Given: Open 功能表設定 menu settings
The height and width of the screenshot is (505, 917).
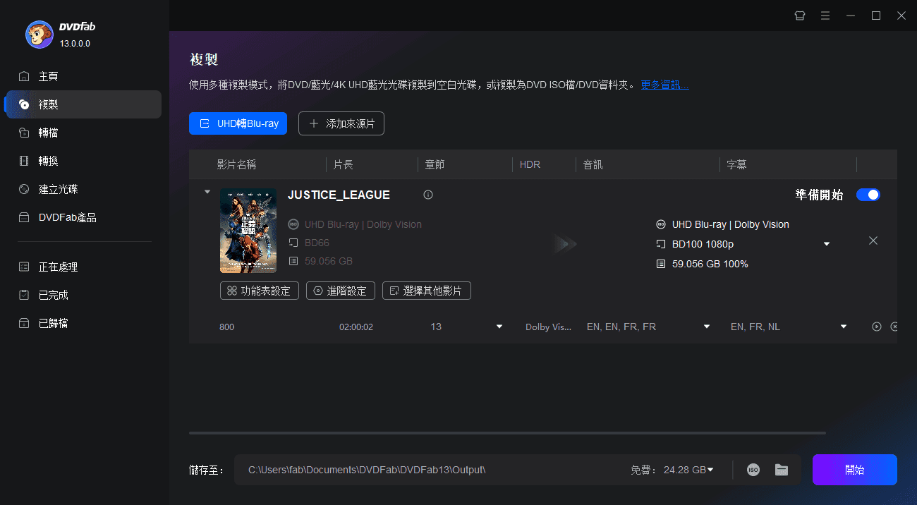Looking at the screenshot, I should coord(260,291).
